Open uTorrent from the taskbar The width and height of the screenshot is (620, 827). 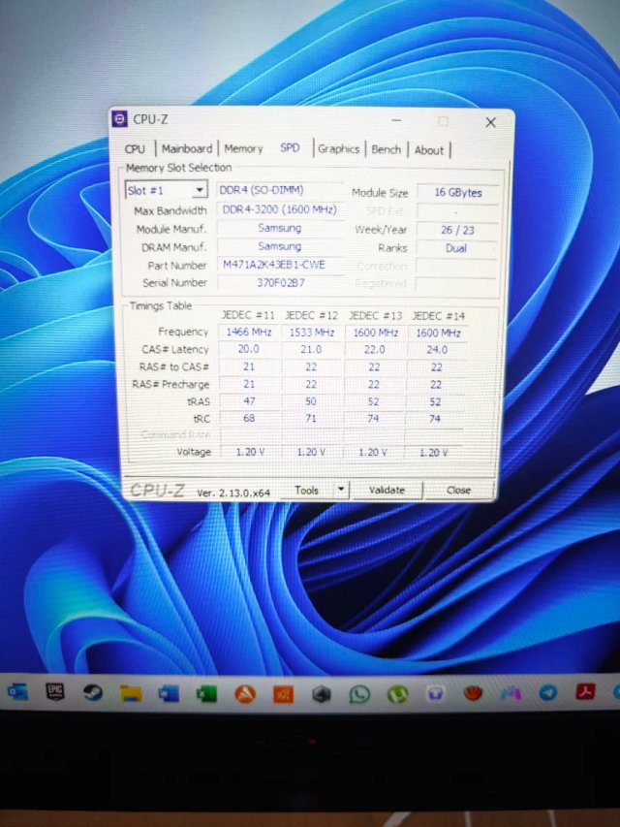(x=397, y=694)
